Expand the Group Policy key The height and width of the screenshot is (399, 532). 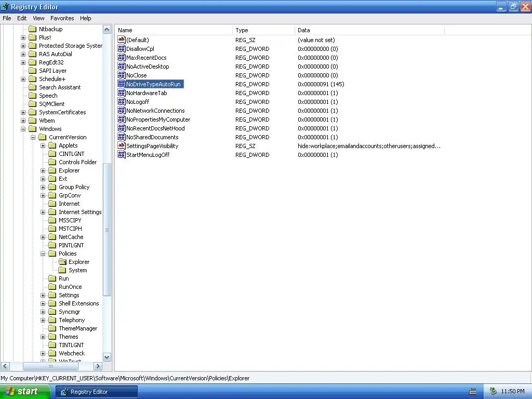(x=43, y=187)
